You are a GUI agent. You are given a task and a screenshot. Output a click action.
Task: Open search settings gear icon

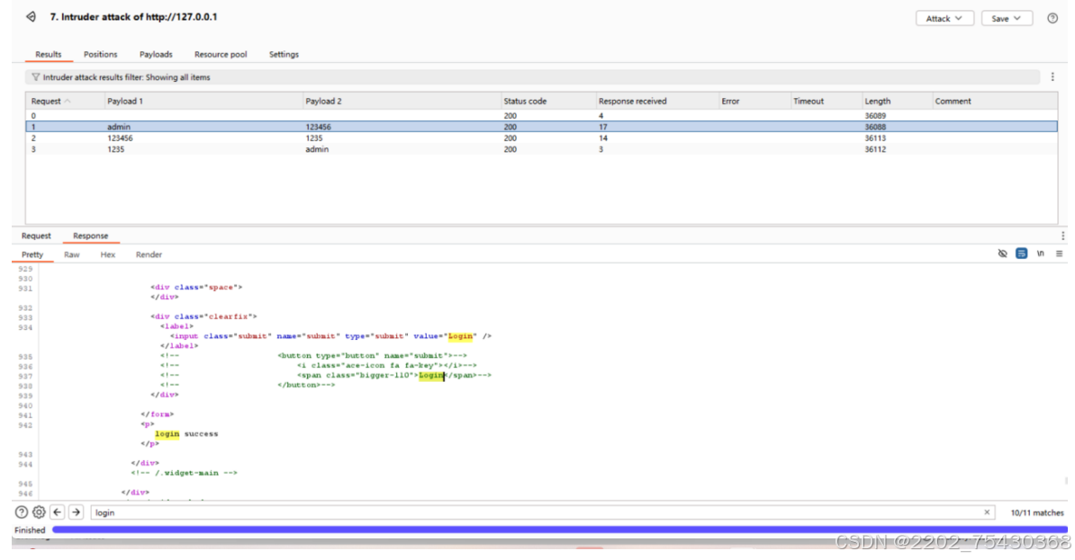[39, 512]
